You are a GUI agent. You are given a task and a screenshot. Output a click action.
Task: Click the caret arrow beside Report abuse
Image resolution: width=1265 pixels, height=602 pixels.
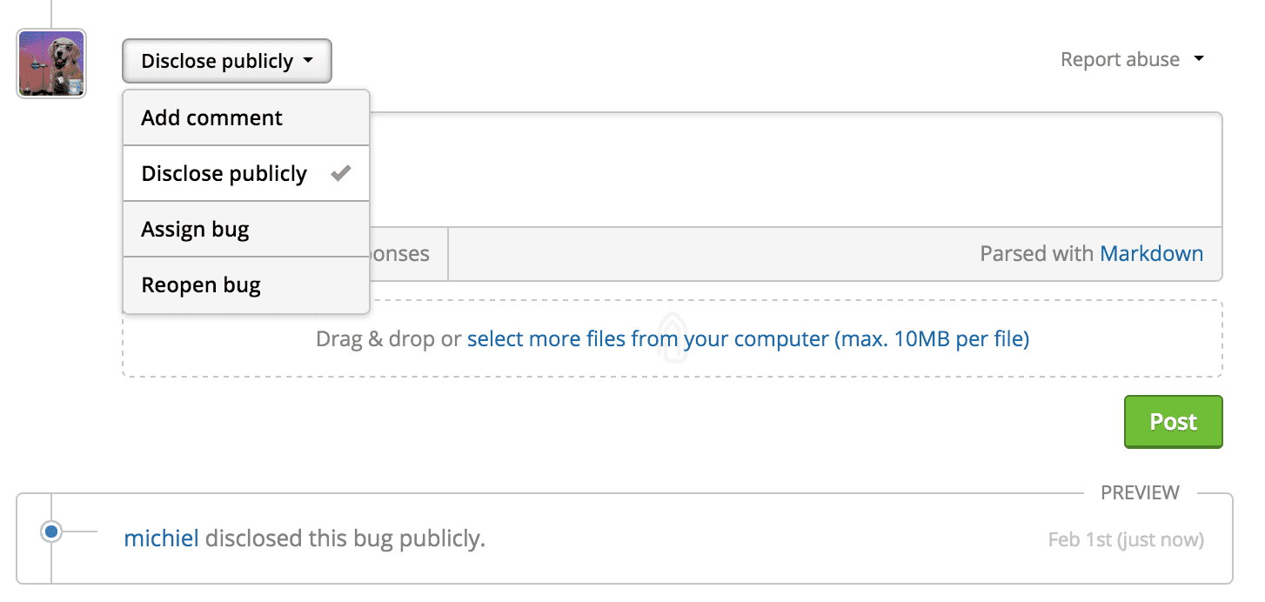1199,59
